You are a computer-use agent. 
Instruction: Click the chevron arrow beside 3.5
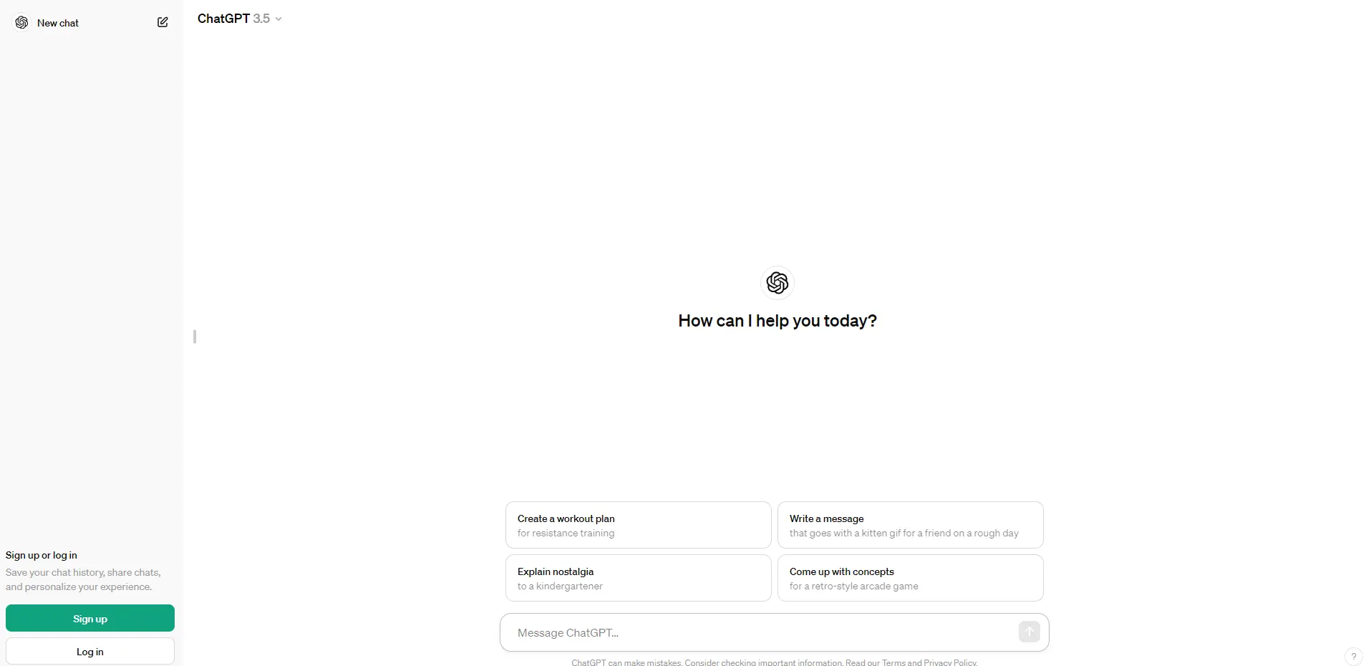278,19
